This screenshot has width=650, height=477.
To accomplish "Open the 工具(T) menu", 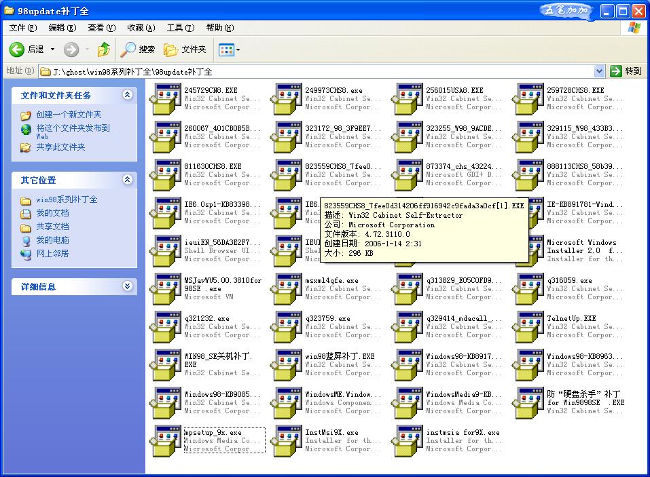I will (180, 28).
